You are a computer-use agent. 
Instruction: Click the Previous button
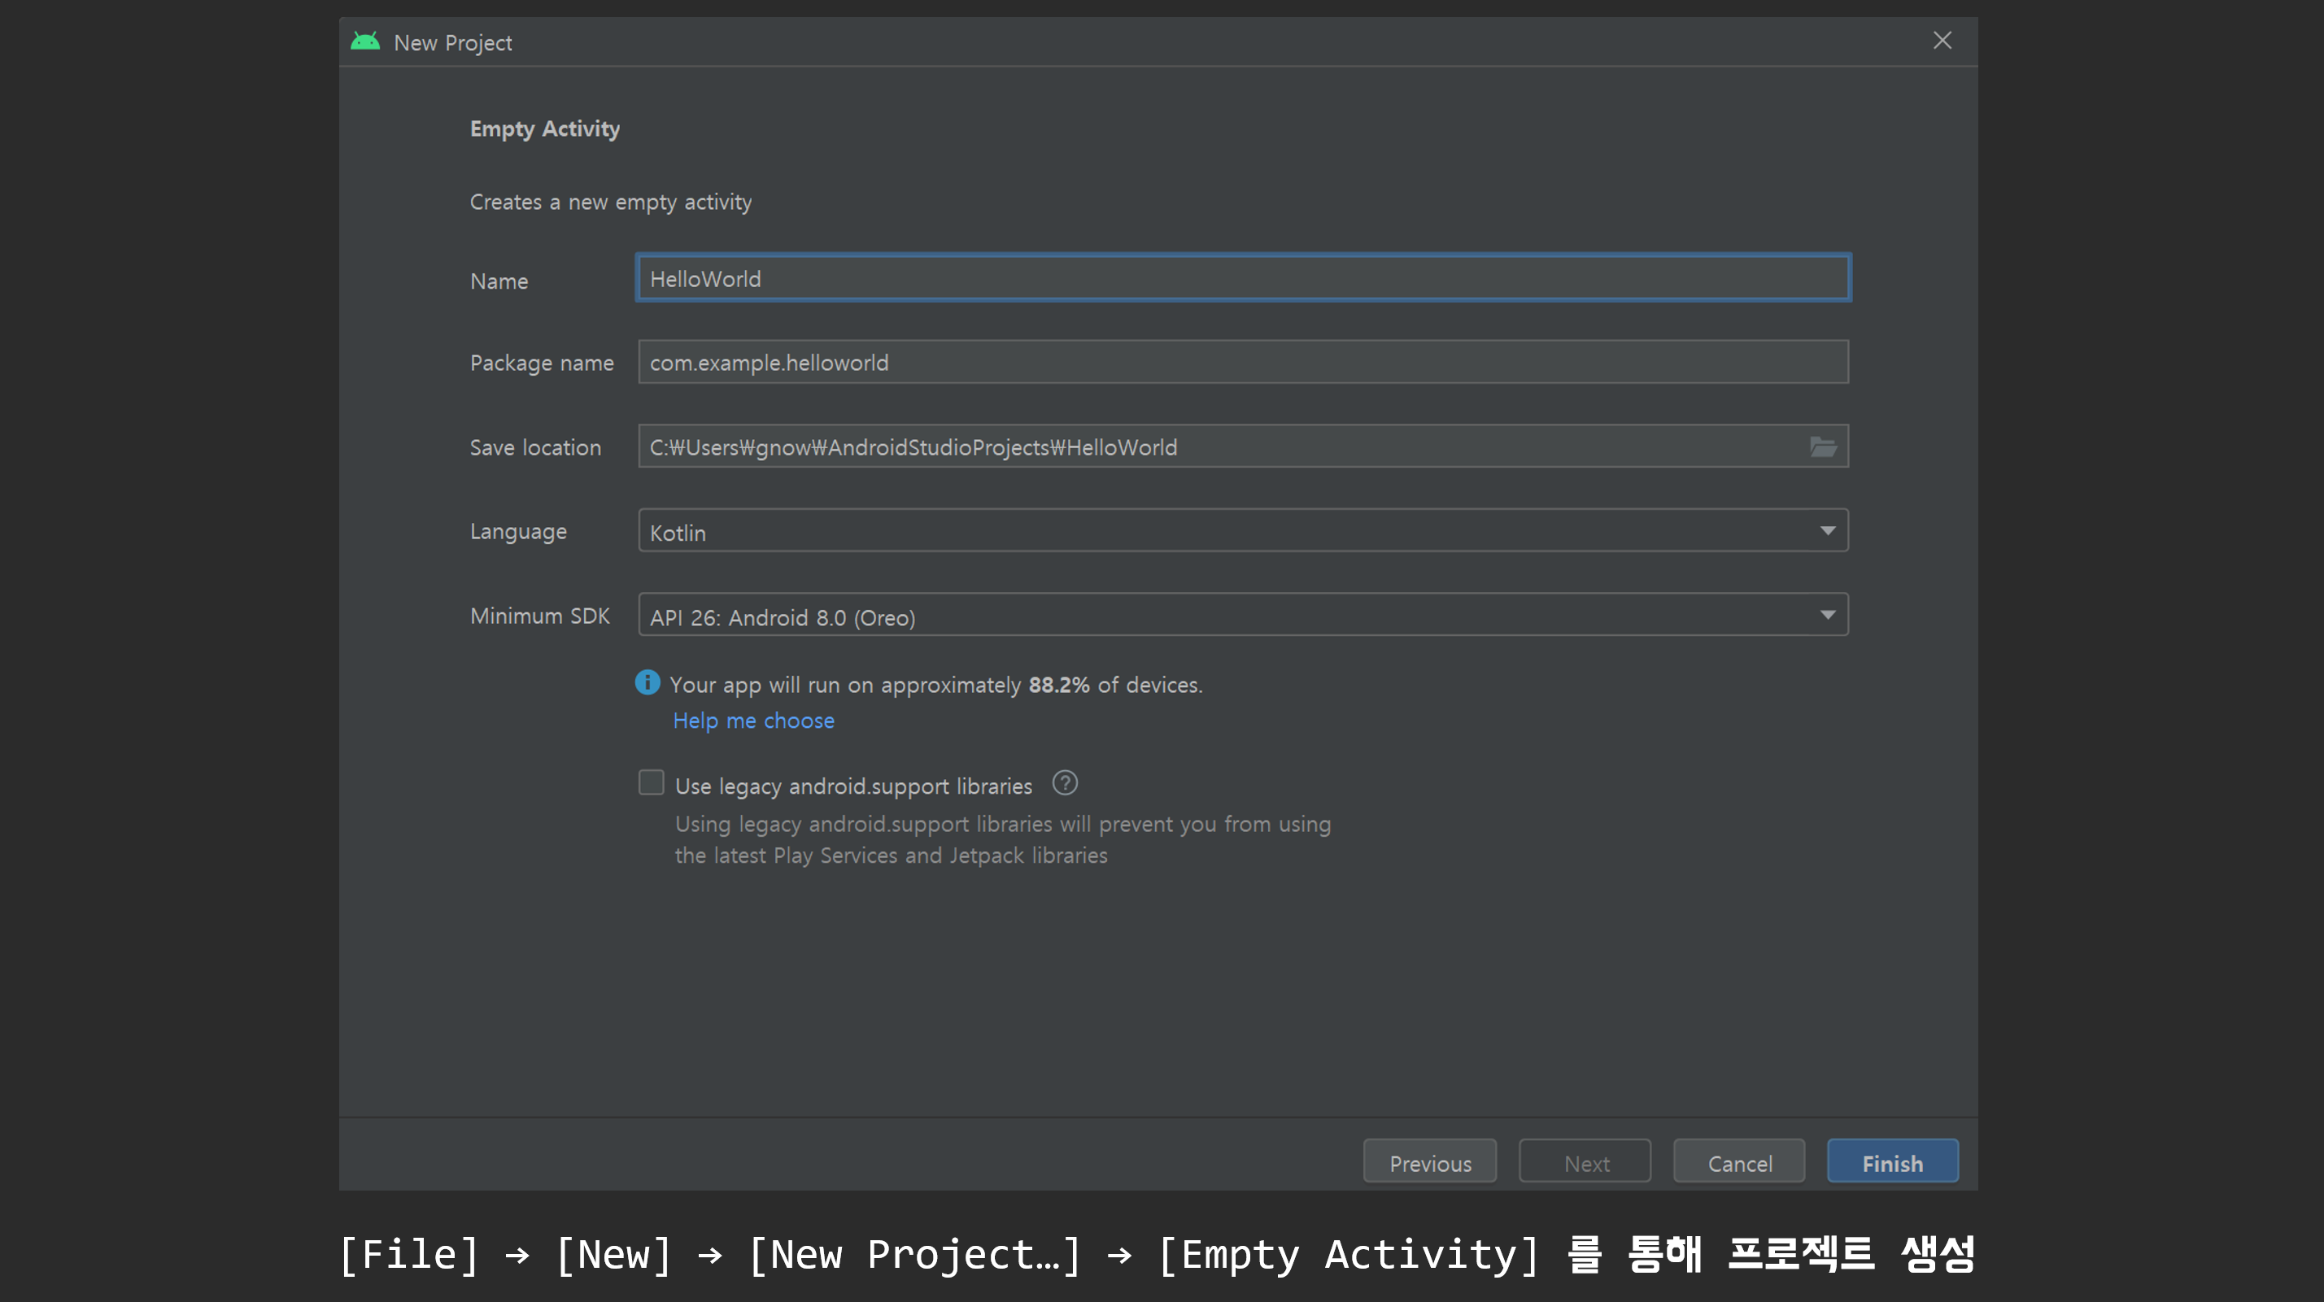coord(1429,1162)
